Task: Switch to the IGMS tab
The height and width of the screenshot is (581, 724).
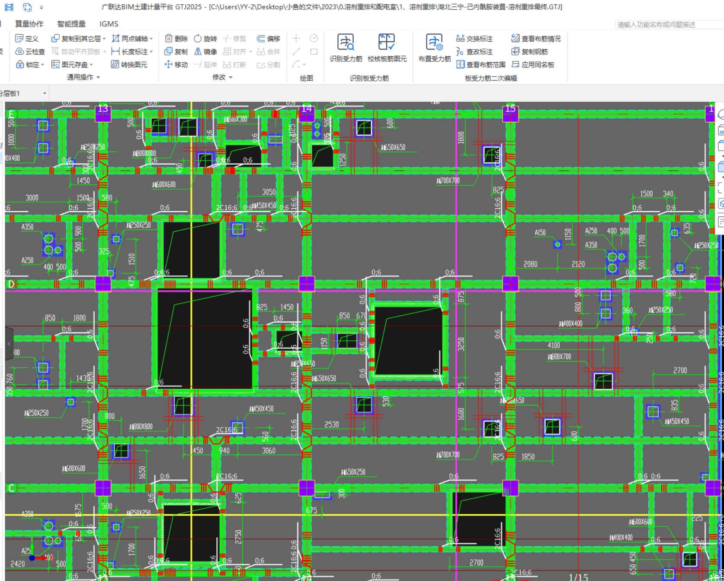Action: [x=109, y=24]
